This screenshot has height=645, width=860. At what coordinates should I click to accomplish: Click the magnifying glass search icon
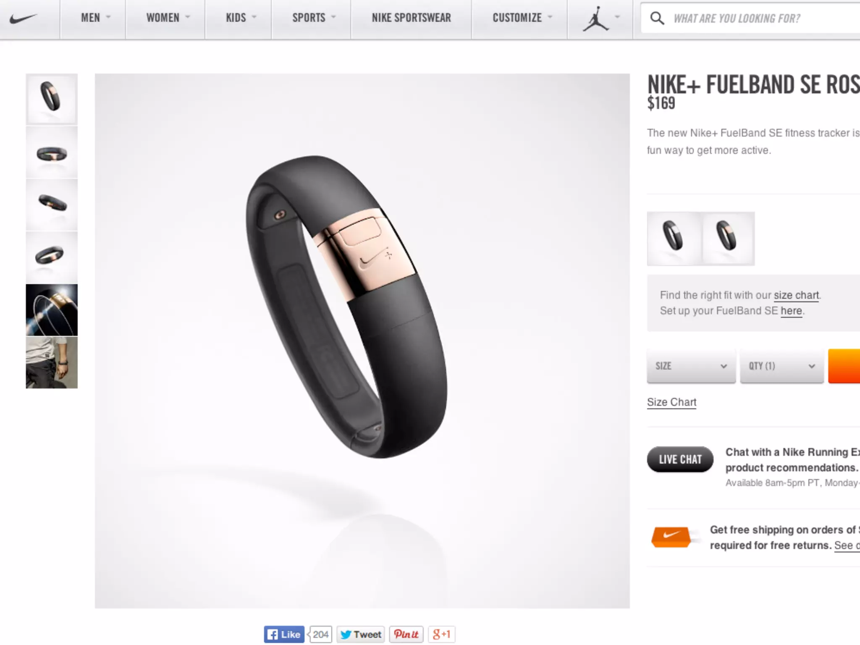657,18
